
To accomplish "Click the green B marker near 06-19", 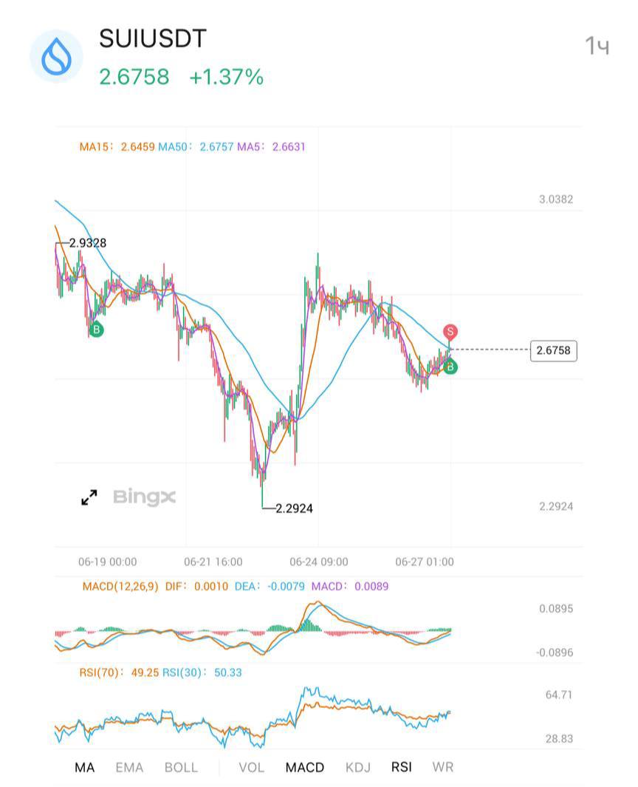I will click(96, 330).
